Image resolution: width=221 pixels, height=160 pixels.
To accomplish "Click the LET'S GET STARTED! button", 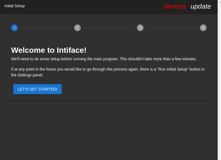I will 37,89.
